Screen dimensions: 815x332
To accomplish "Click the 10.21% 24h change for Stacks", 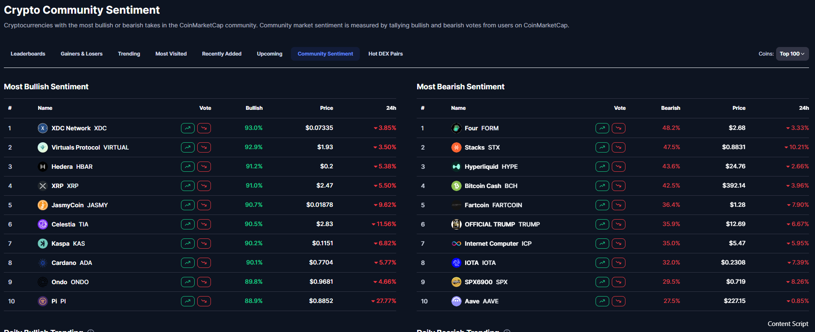I will (797, 147).
